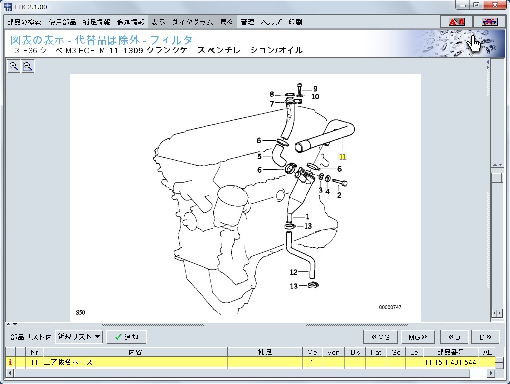Click the zoom in magnifier icon
The image size is (510, 384).
[13, 66]
